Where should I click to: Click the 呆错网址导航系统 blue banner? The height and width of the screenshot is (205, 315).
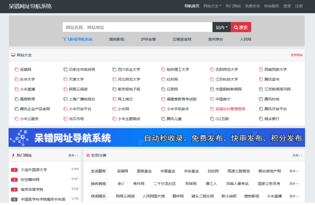point(157,137)
